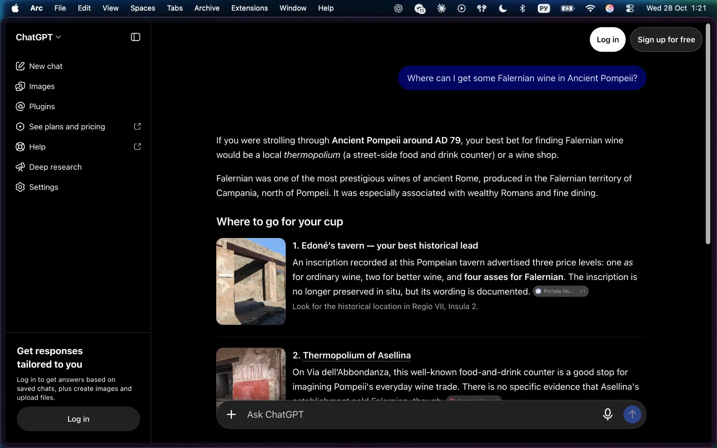Open the Thermopolium of Asellina link
This screenshot has height=448, width=717.
tap(357, 355)
